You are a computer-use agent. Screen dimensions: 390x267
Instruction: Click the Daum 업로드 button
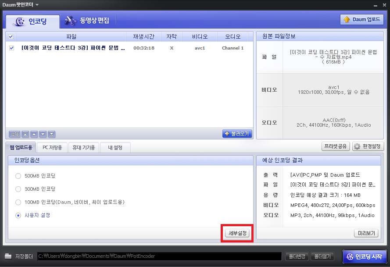(x=361, y=19)
